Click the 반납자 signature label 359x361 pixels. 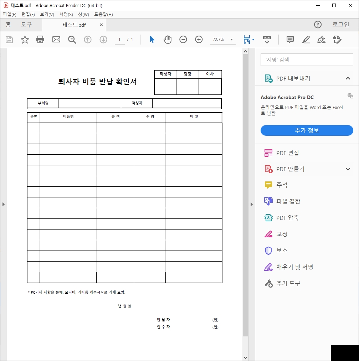point(163,320)
